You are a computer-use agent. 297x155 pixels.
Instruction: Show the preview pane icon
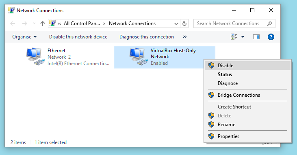[x=256, y=37]
